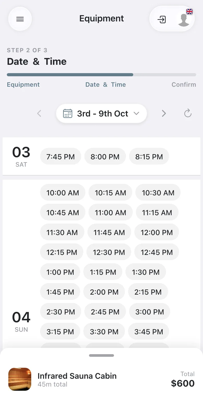Open the Infrared Sauna Cabin thumbnail

pyautogui.click(x=20, y=379)
